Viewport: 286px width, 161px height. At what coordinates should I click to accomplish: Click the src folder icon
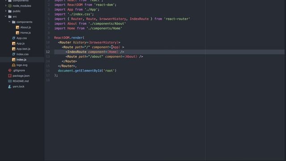click(10, 17)
